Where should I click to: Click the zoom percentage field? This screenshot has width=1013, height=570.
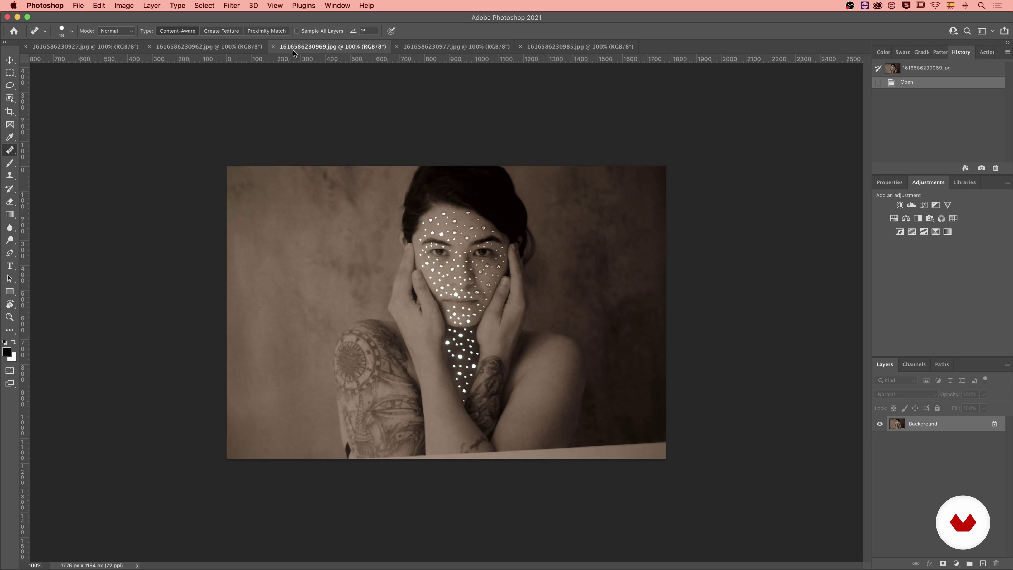click(35, 566)
